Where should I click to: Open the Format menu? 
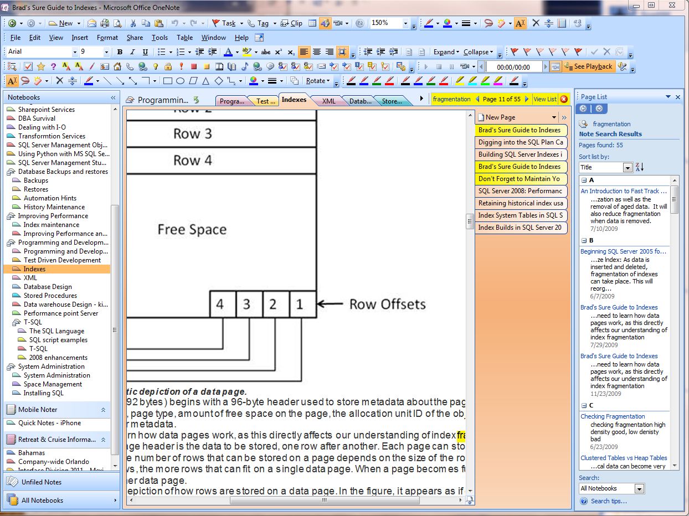click(x=107, y=38)
